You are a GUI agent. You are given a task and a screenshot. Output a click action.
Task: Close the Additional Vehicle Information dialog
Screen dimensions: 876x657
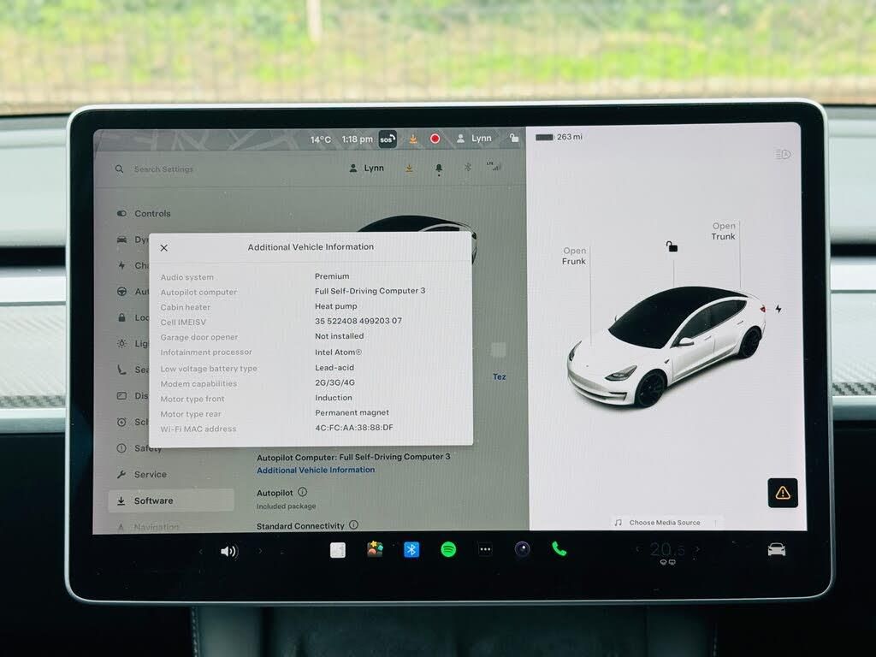[163, 247]
